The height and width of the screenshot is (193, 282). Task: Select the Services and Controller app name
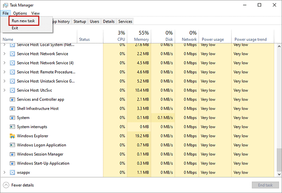click(x=41, y=100)
